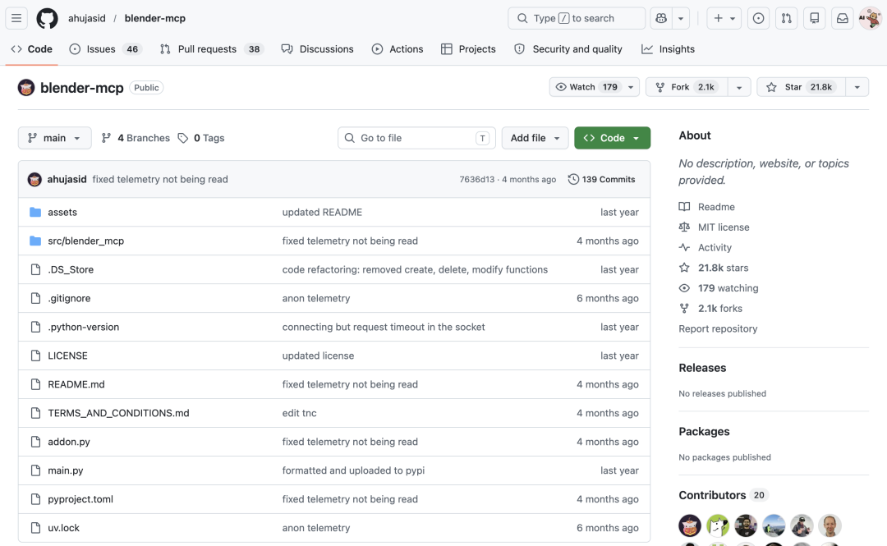This screenshot has height=546, width=887.
Task: Open the TERMS_AND_CONDITIONS.md file
Action: [x=119, y=413]
